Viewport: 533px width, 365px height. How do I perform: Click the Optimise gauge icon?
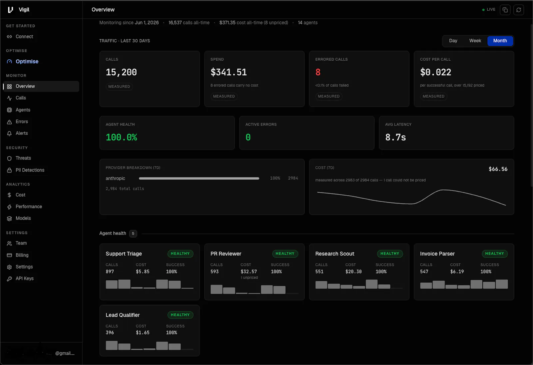tap(9, 62)
